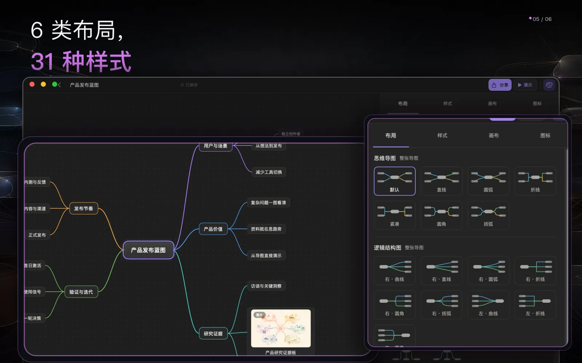The width and height of the screenshot is (582, 363).
Task: Click the 独立创作者 node label
Action: tap(291, 134)
